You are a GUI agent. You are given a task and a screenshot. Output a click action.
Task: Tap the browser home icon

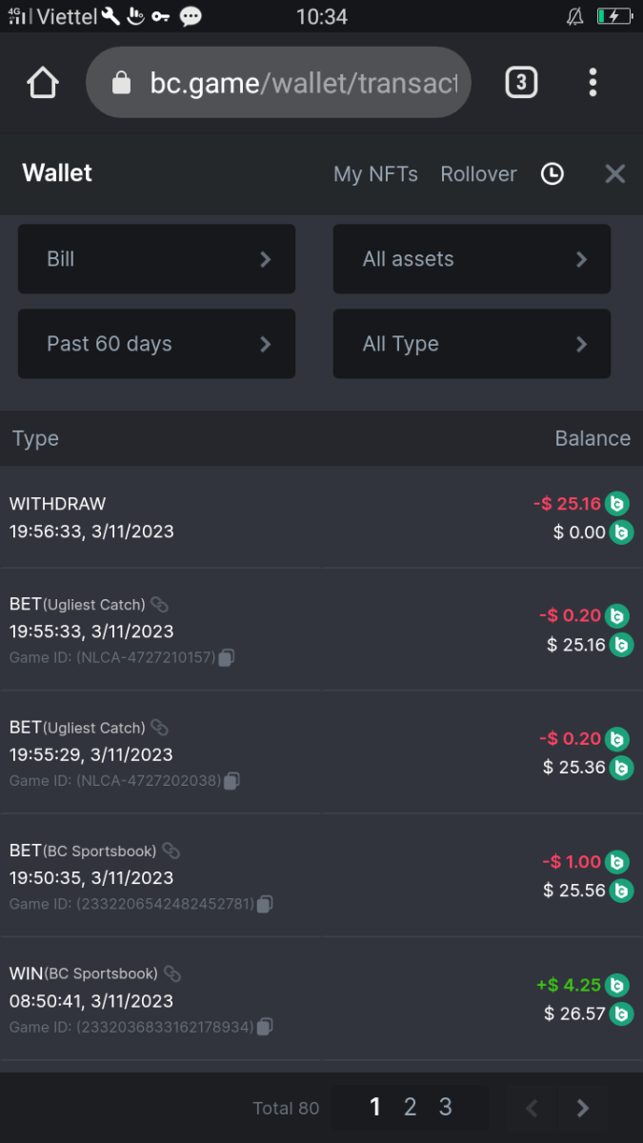coord(43,83)
